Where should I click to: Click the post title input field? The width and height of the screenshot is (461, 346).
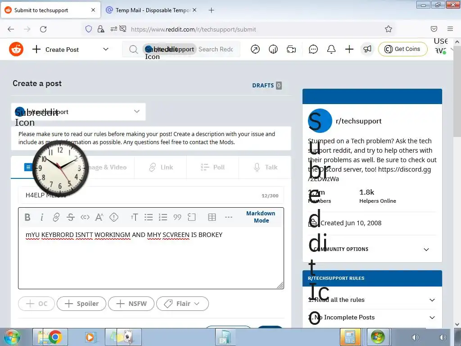(151, 195)
